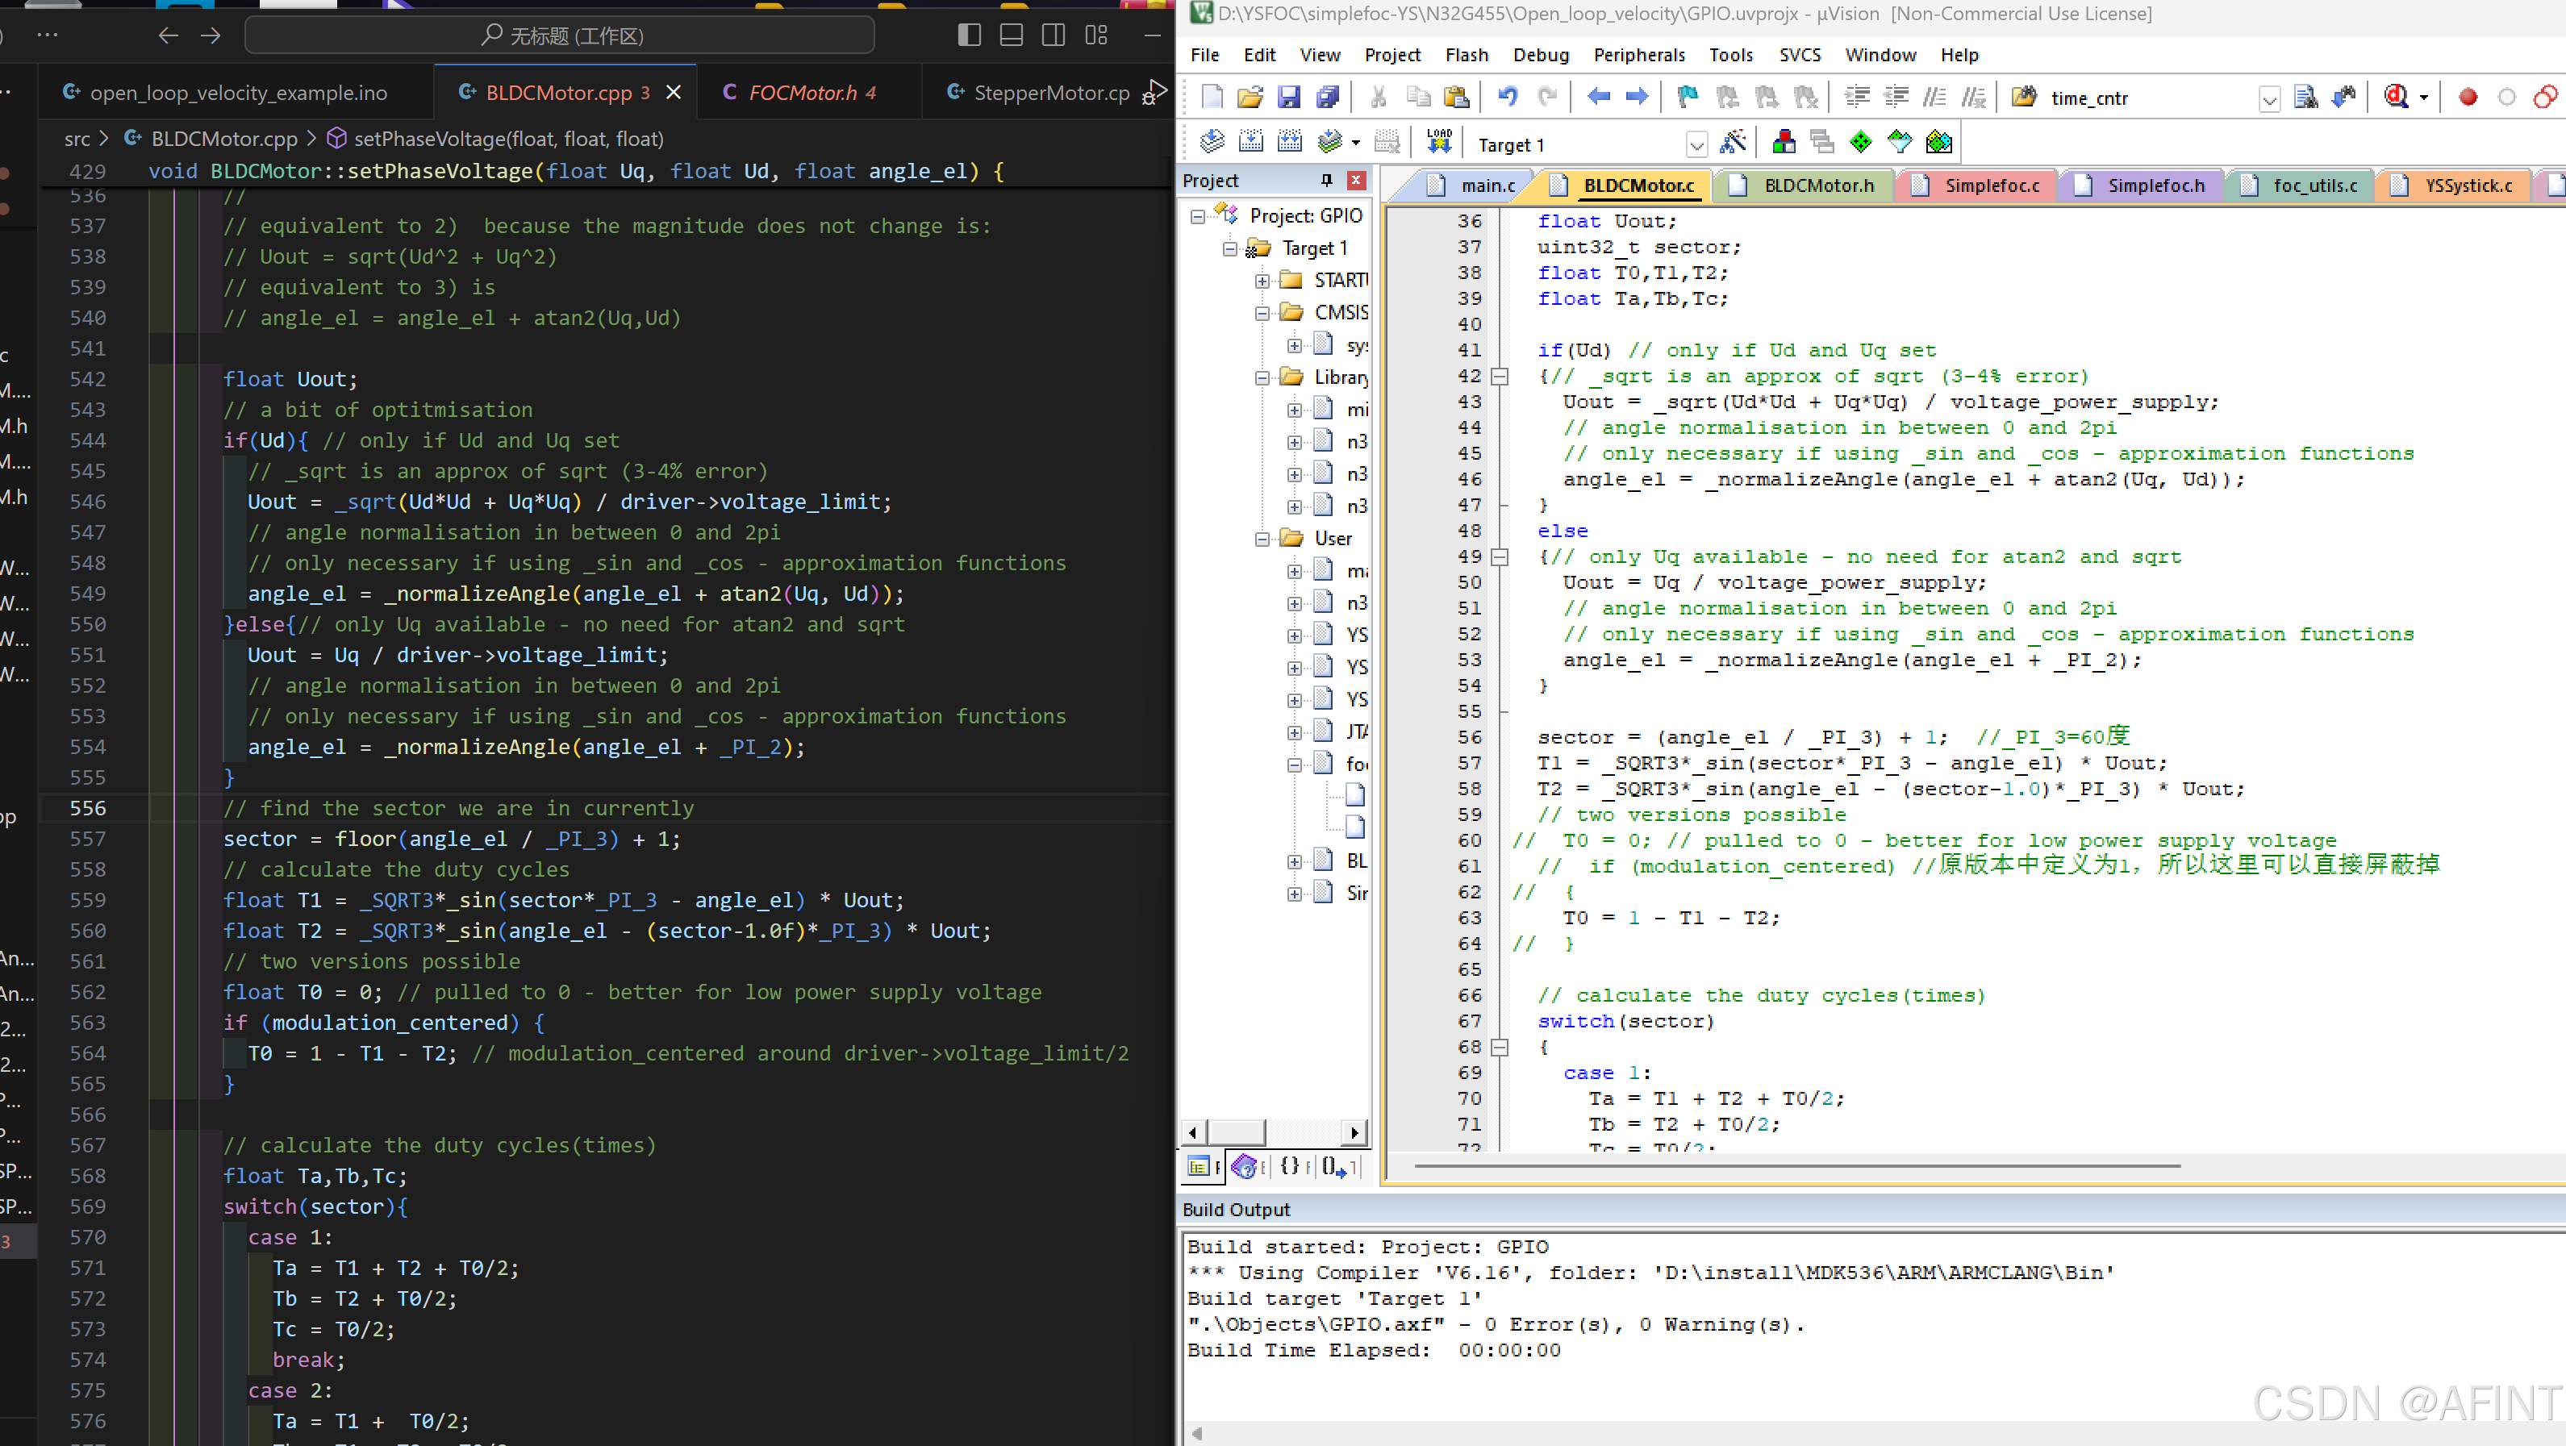Customize layout icon in VS Code

click(1095, 35)
